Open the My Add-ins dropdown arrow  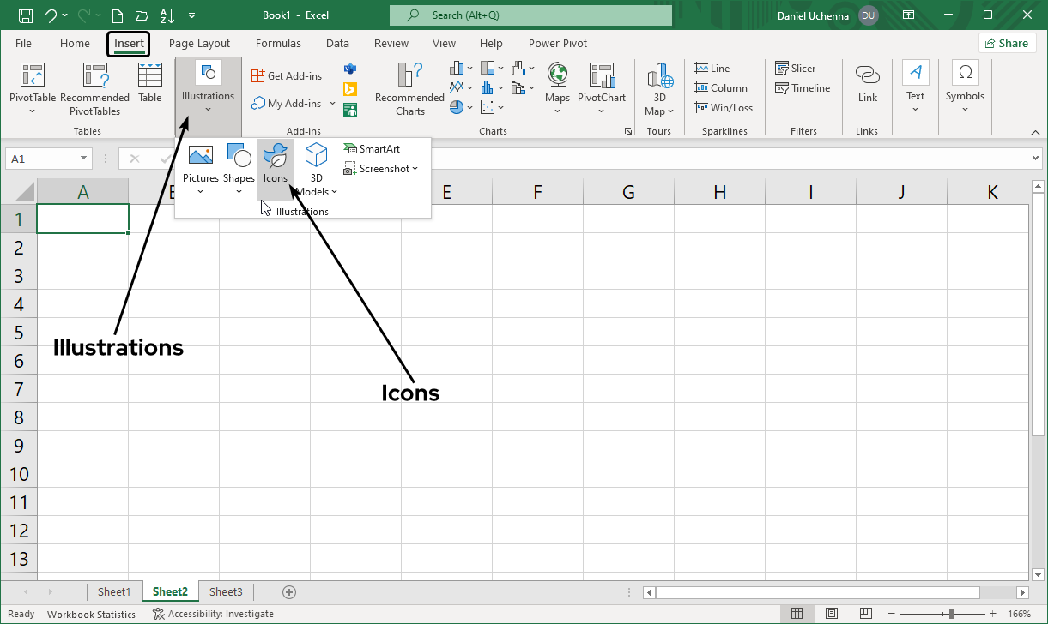point(332,103)
